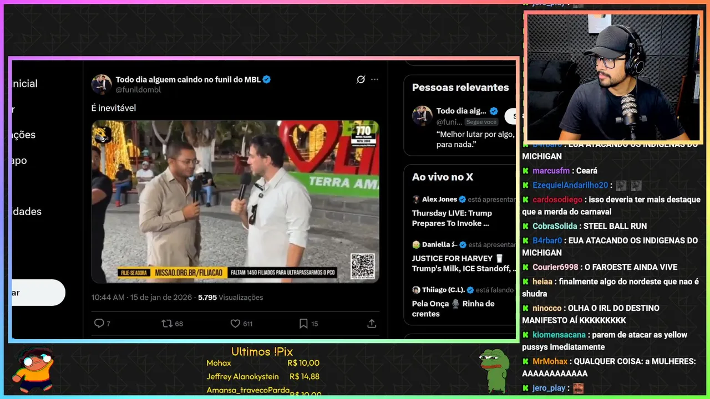Image resolution: width=710 pixels, height=399 pixels.
Task: Open avatar in Pessoas relevantes panel
Action: click(x=422, y=116)
